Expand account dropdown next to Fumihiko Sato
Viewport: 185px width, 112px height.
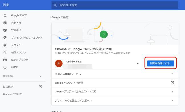pos(137,64)
